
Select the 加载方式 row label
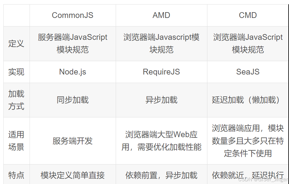point(16,100)
